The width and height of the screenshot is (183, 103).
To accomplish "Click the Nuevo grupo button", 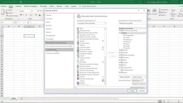I will 137,77.
